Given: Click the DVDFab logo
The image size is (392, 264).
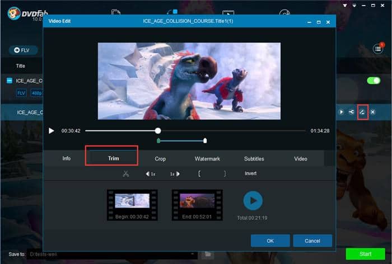Looking at the screenshot, I should [27, 14].
